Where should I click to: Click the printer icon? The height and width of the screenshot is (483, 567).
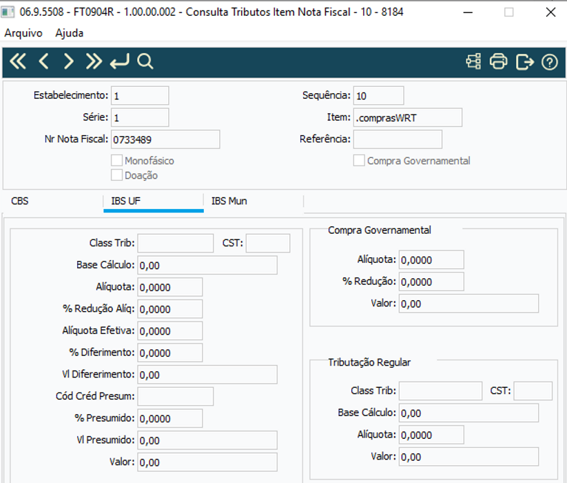pos(499,61)
